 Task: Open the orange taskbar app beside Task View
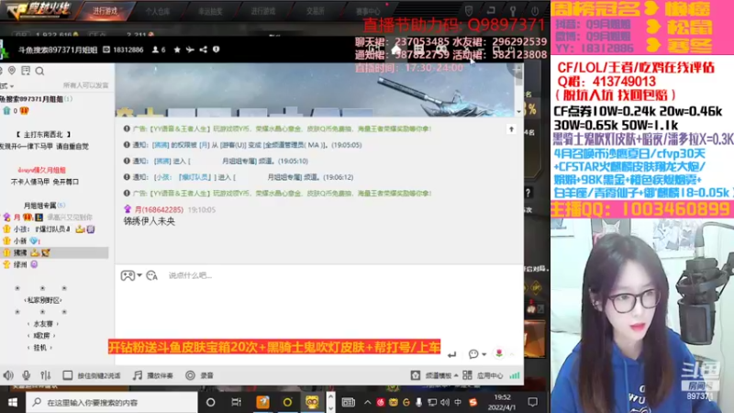tap(262, 402)
